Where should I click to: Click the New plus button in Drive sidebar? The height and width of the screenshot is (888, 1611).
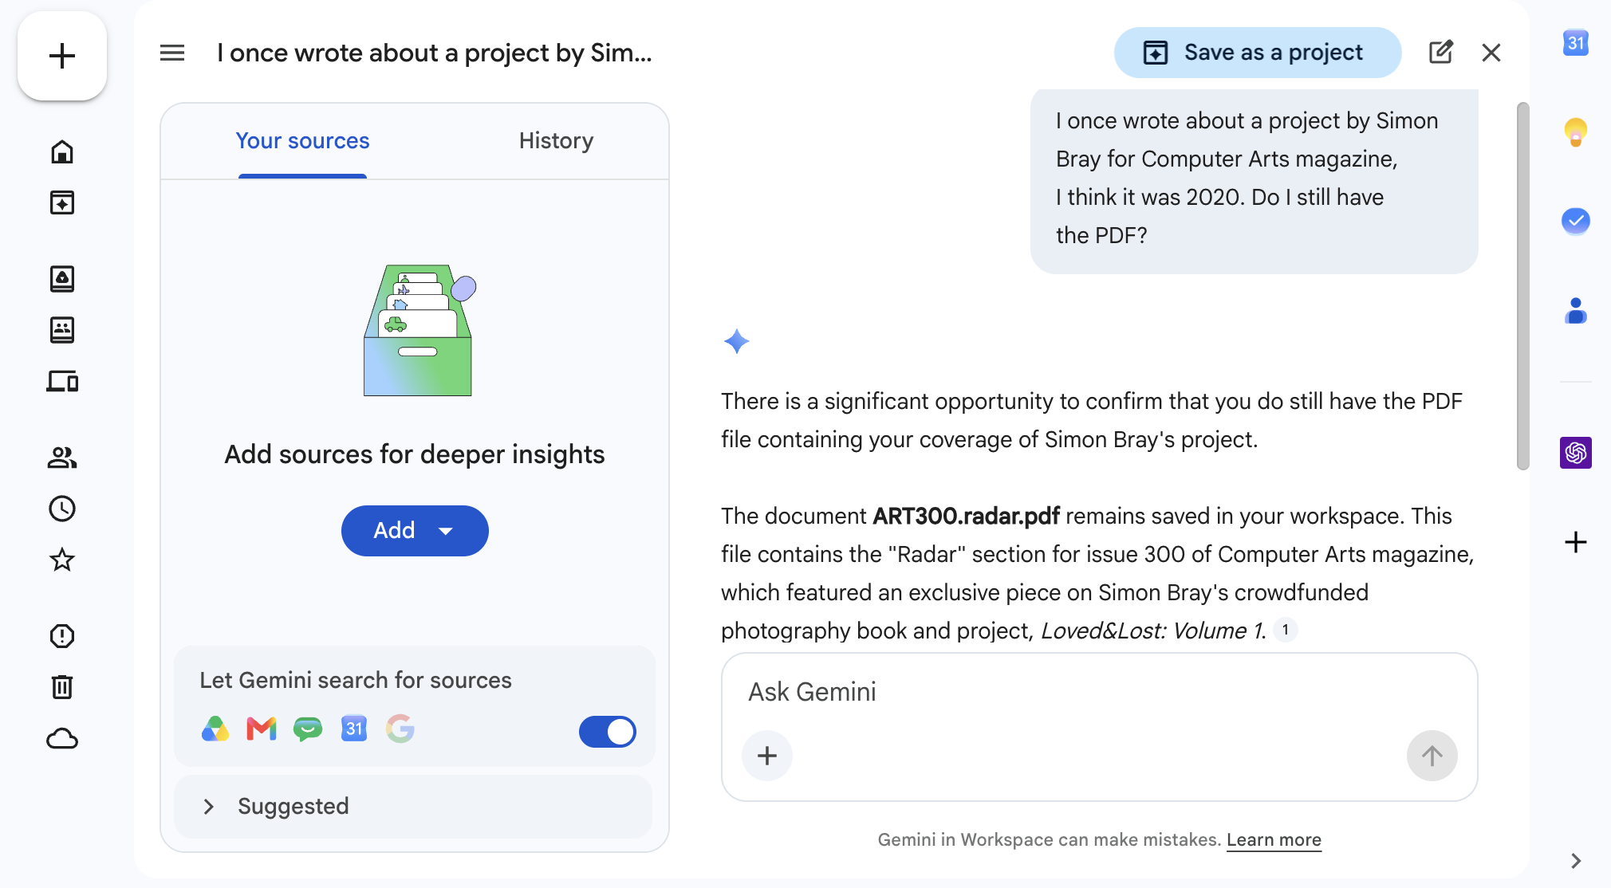click(x=62, y=56)
